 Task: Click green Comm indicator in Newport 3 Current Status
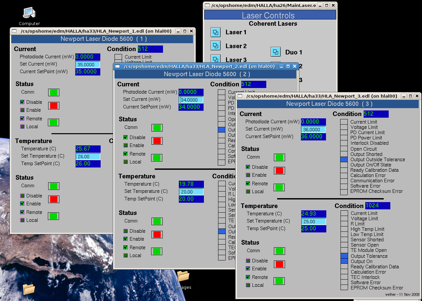[279, 157]
